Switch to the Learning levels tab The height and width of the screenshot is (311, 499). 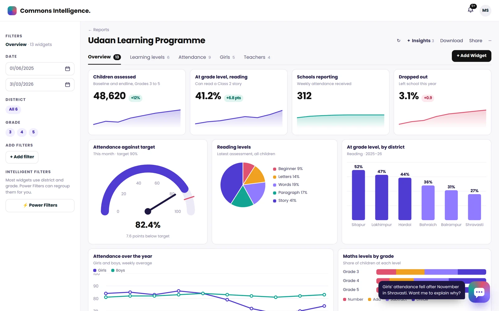click(150, 57)
